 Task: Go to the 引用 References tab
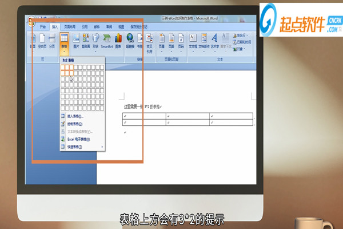tap(85, 27)
